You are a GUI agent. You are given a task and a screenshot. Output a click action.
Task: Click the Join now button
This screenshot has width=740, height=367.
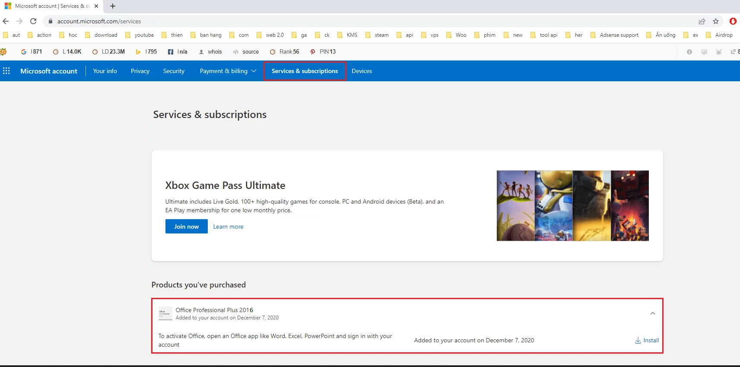click(187, 227)
